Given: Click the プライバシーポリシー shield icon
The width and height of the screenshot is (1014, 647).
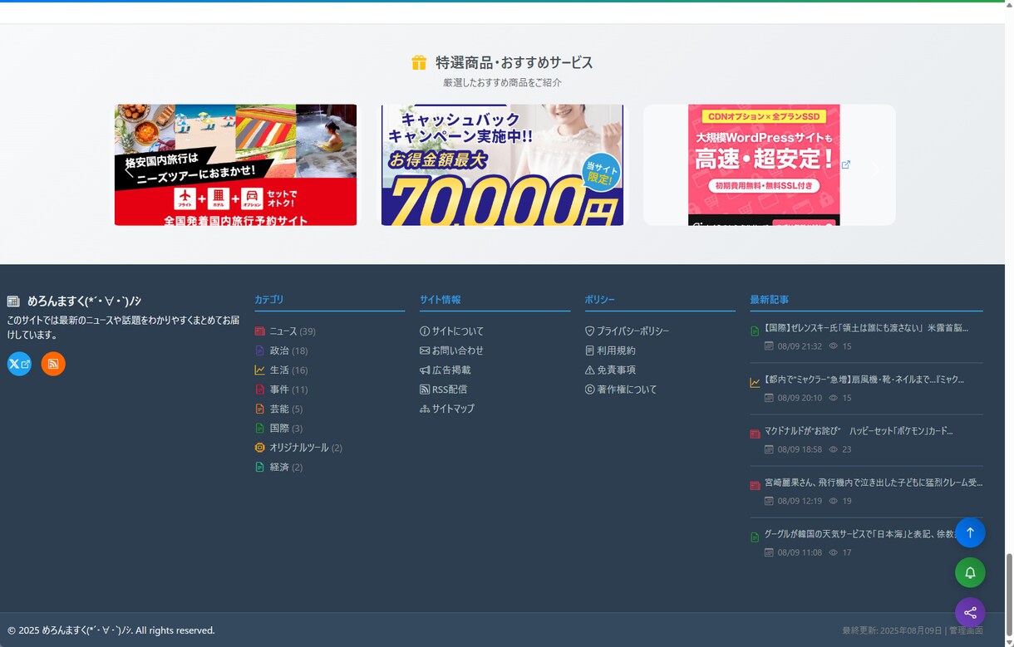Looking at the screenshot, I should coord(590,331).
